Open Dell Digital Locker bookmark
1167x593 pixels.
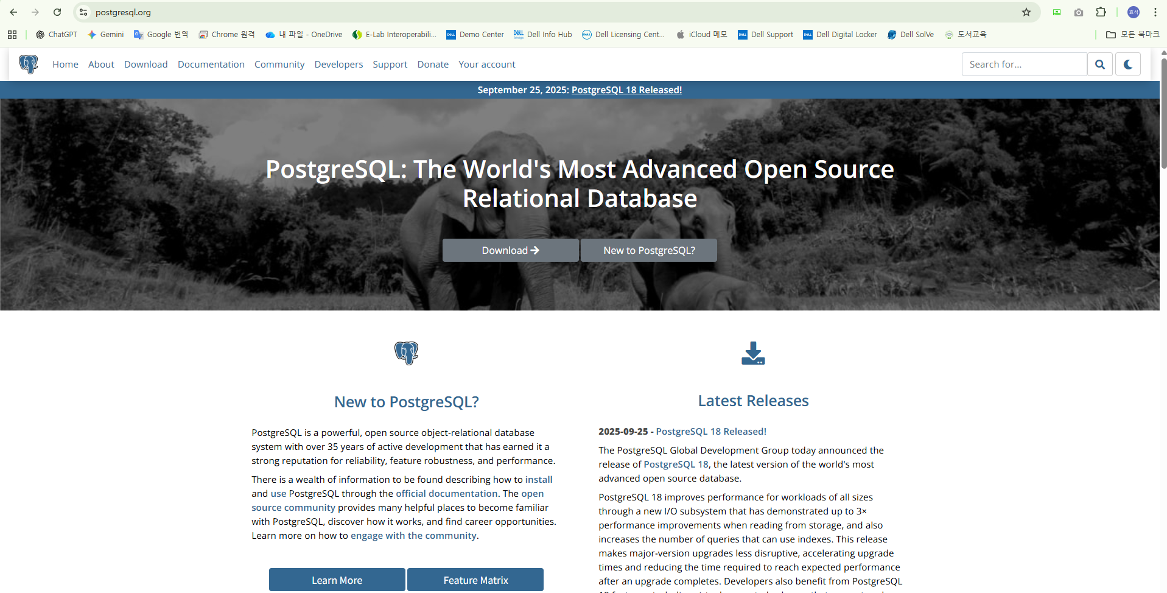[x=840, y=35]
